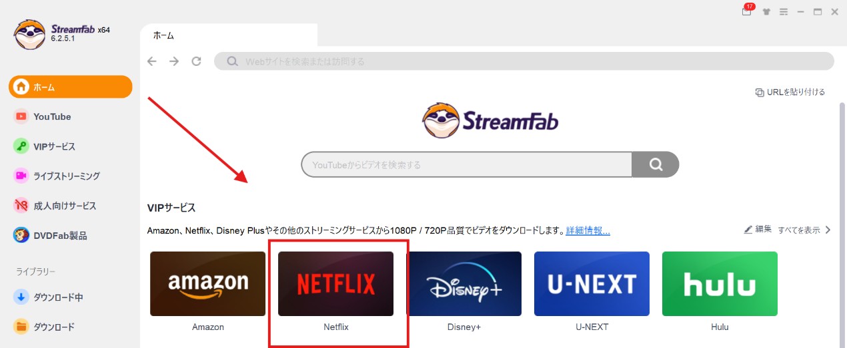Open the Hulu service tile
The height and width of the screenshot is (348, 847).
pos(720,283)
